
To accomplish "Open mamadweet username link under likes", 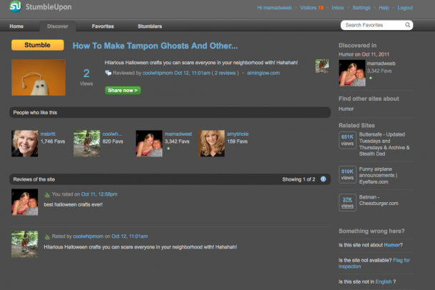I will (178, 134).
